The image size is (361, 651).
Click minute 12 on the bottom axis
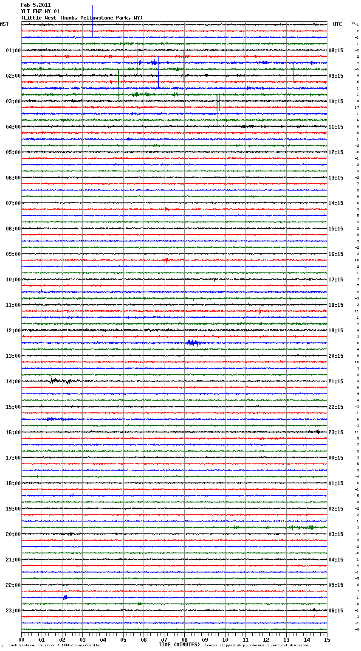266,640
